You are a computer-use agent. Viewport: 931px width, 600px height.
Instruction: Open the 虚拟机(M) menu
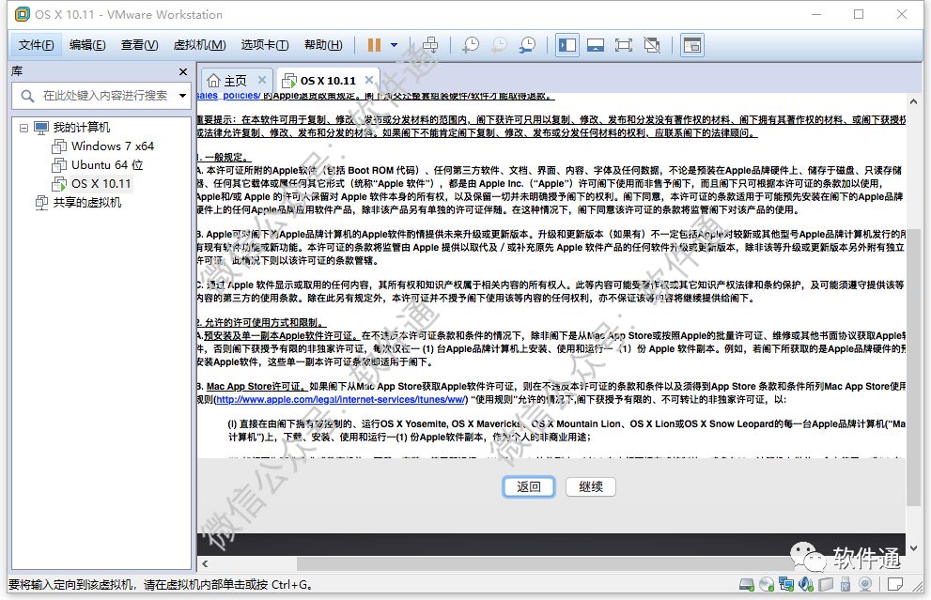[199, 45]
